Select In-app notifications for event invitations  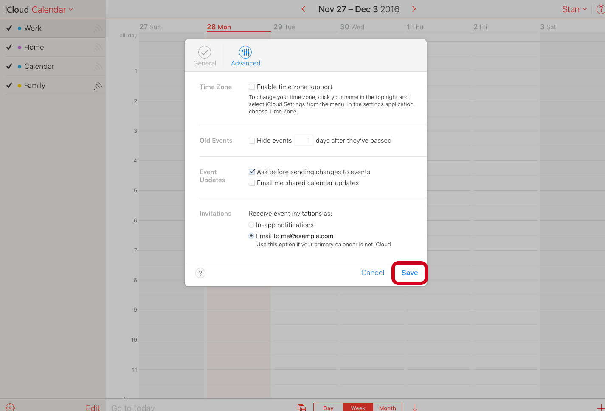[x=251, y=225]
